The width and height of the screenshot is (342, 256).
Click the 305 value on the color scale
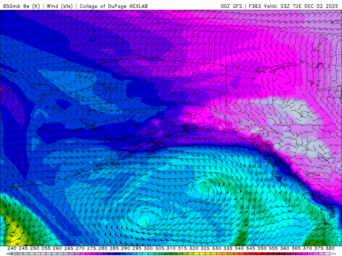(x=159, y=248)
